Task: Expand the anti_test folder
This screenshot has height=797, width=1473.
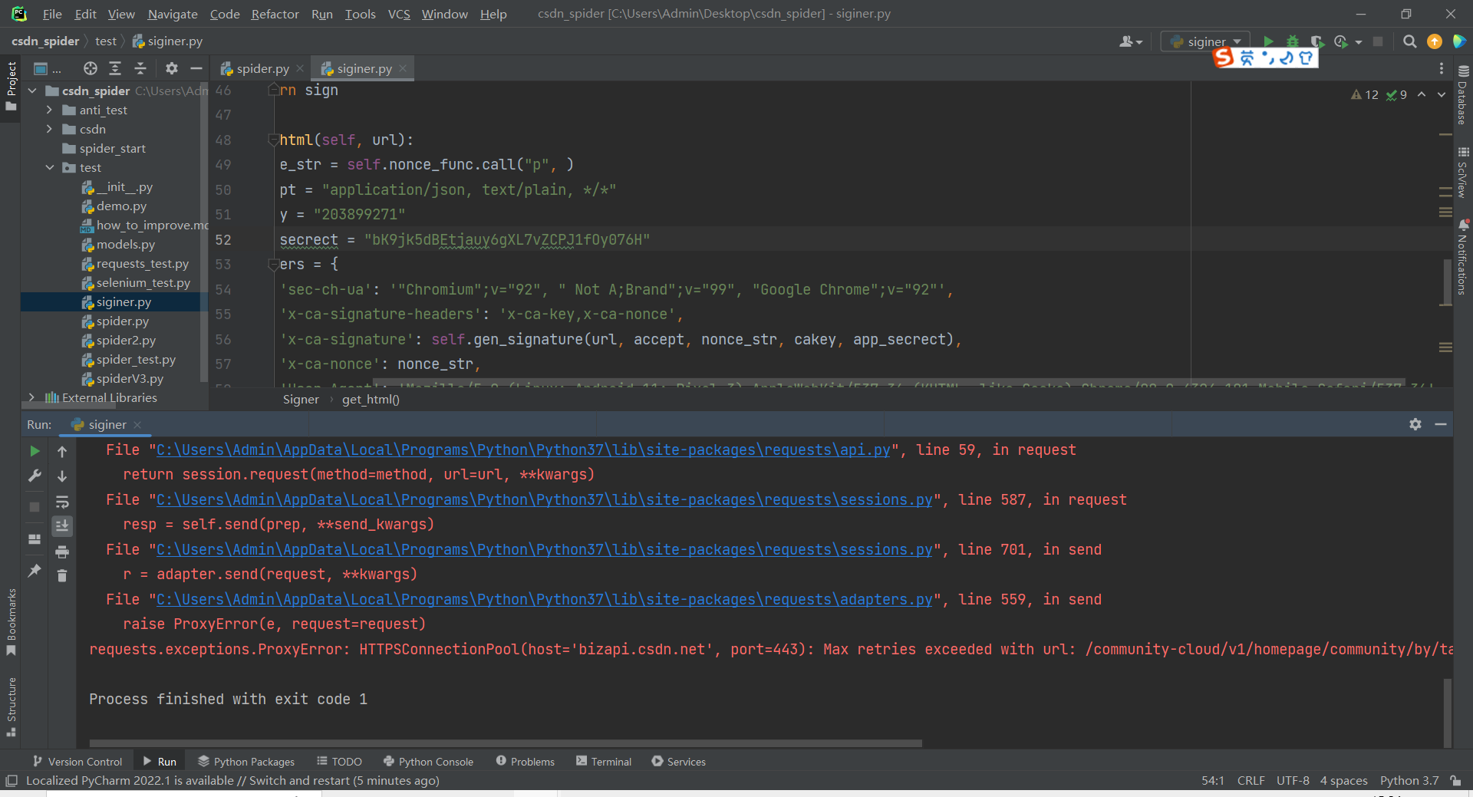Action: [49, 110]
